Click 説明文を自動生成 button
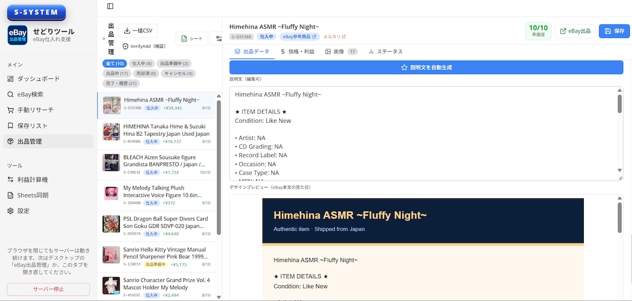Viewport: 632px width, 301px height. coord(426,67)
